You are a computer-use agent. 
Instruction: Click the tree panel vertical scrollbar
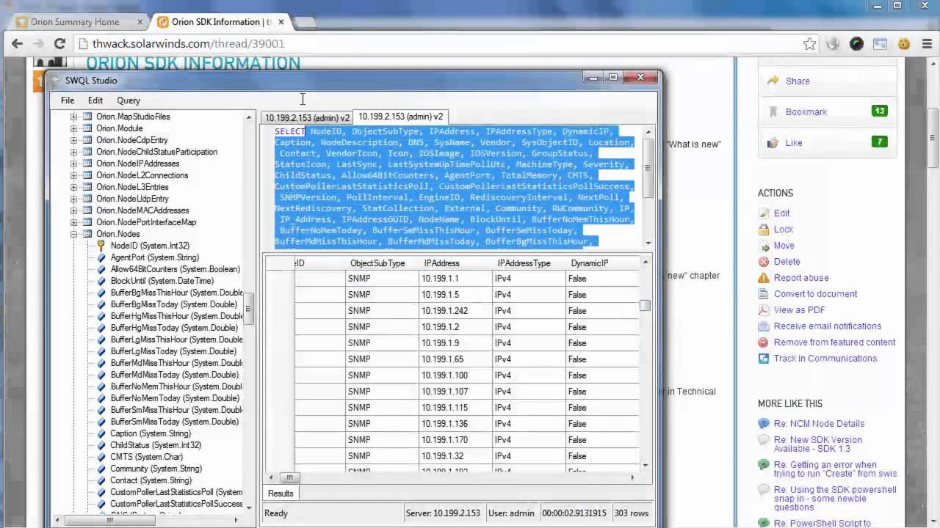[250, 309]
